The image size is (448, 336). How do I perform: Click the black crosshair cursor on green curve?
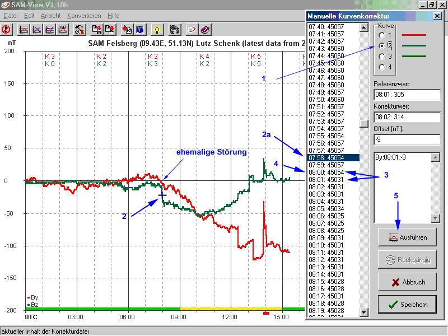coord(162,195)
